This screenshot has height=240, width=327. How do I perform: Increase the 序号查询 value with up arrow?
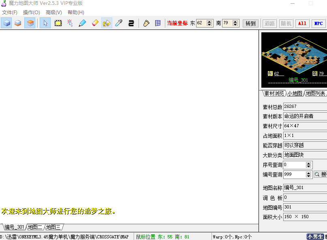pyautogui.click(x=308, y=163)
